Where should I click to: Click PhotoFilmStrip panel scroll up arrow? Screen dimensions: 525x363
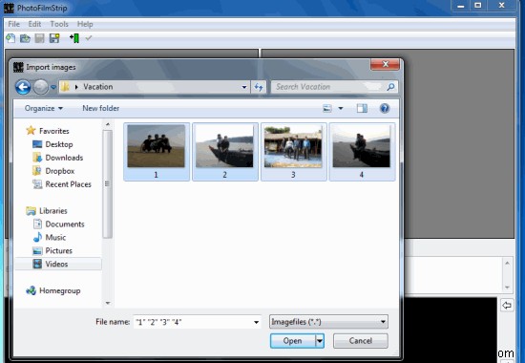point(507,263)
